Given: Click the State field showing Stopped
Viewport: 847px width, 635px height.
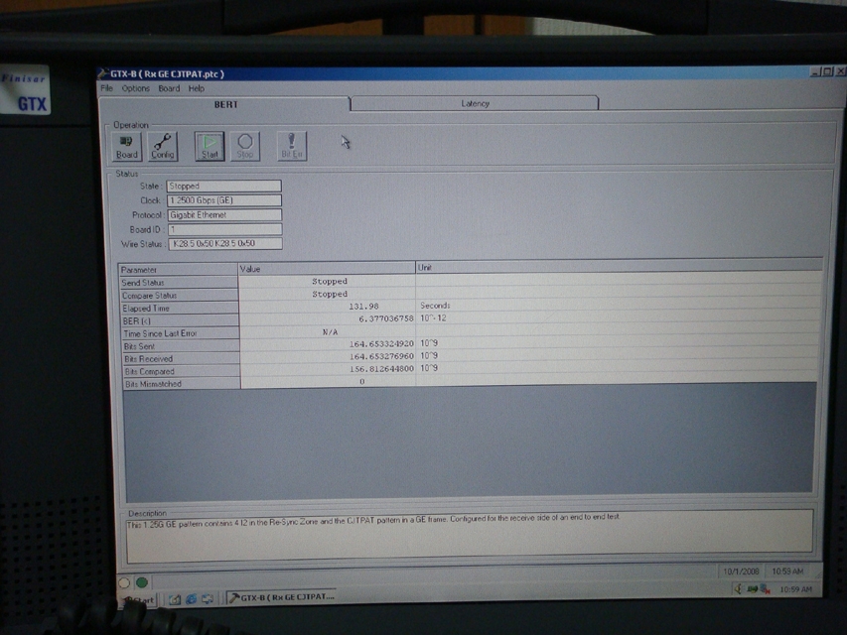Looking at the screenshot, I should point(223,186).
